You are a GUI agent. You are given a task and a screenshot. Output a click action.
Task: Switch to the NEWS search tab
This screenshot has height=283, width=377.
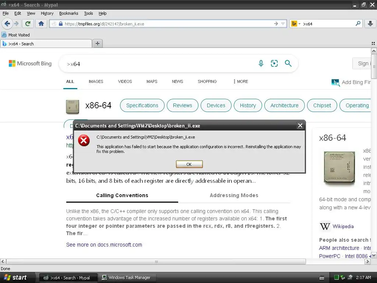coord(177,81)
